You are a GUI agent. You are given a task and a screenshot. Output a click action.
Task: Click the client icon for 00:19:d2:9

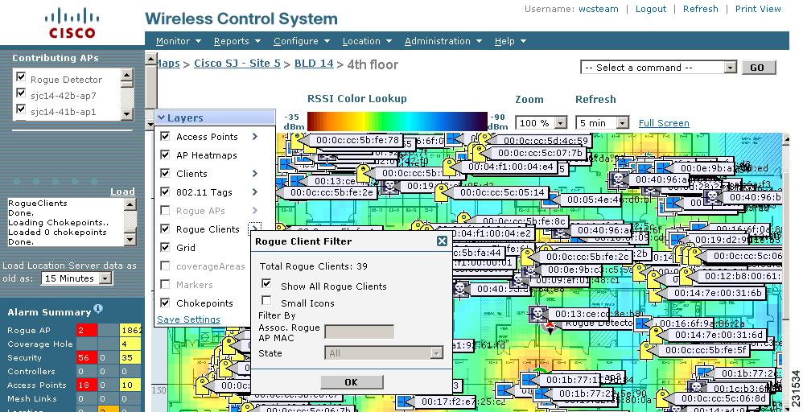pos(678,240)
